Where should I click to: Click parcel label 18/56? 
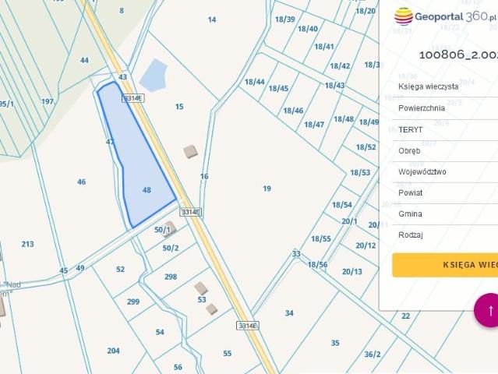317,264
